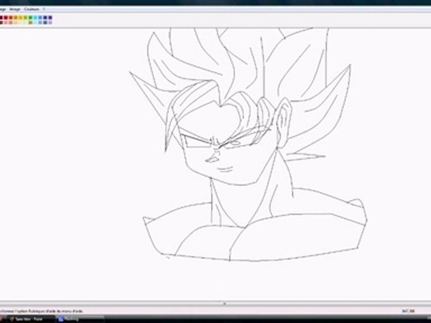Viewport: 431px width, 323px height.
Task: Pick the red color swatch
Action: (5, 17)
